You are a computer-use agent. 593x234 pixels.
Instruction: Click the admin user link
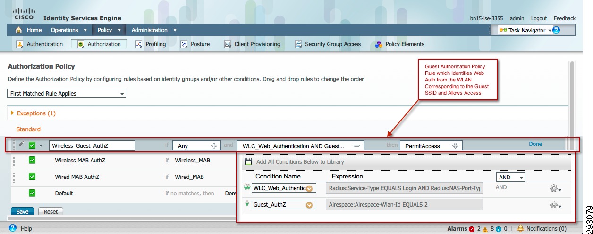(x=517, y=18)
